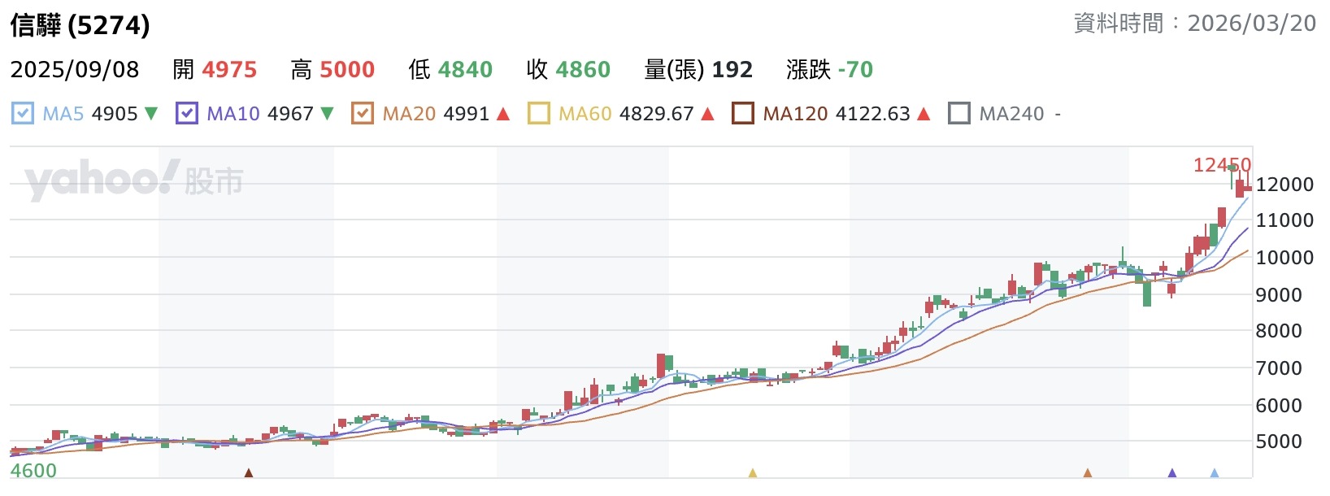Turn on the MA120 checkbox
Screen dimensions: 1330x496
point(743,113)
